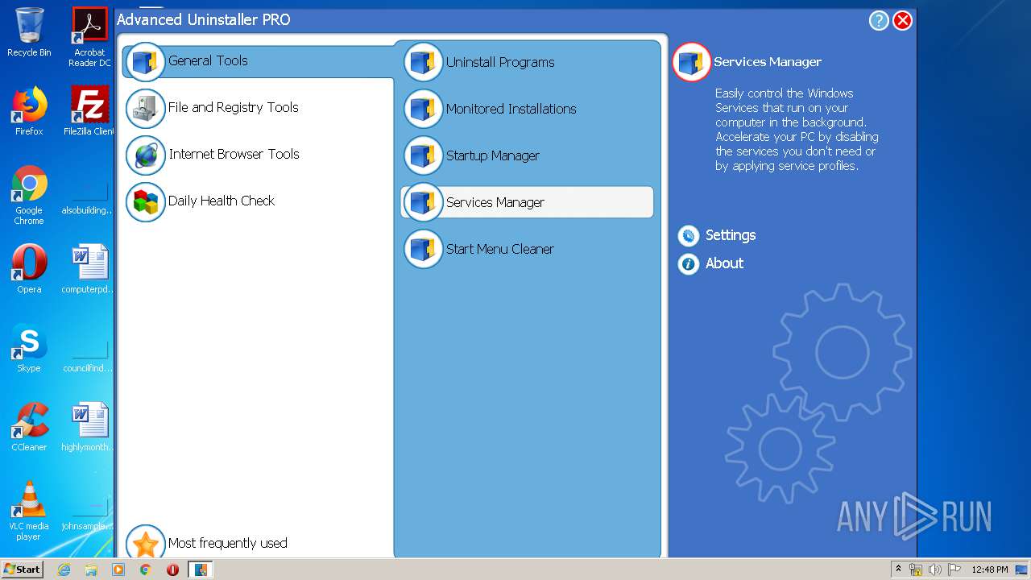Open the johnsample desktop file

click(x=89, y=512)
